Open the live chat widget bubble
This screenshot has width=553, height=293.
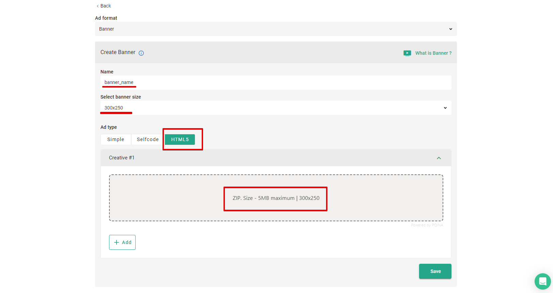(542, 281)
